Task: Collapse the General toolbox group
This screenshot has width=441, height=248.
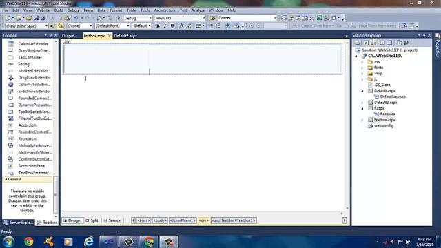Action: coord(6,179)
